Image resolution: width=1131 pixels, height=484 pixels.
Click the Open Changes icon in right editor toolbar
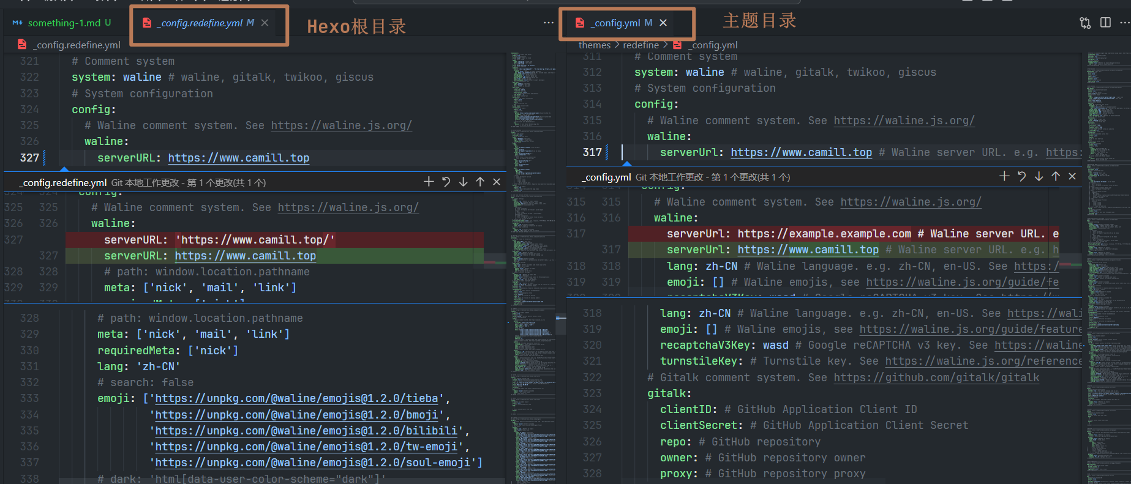1085,23
